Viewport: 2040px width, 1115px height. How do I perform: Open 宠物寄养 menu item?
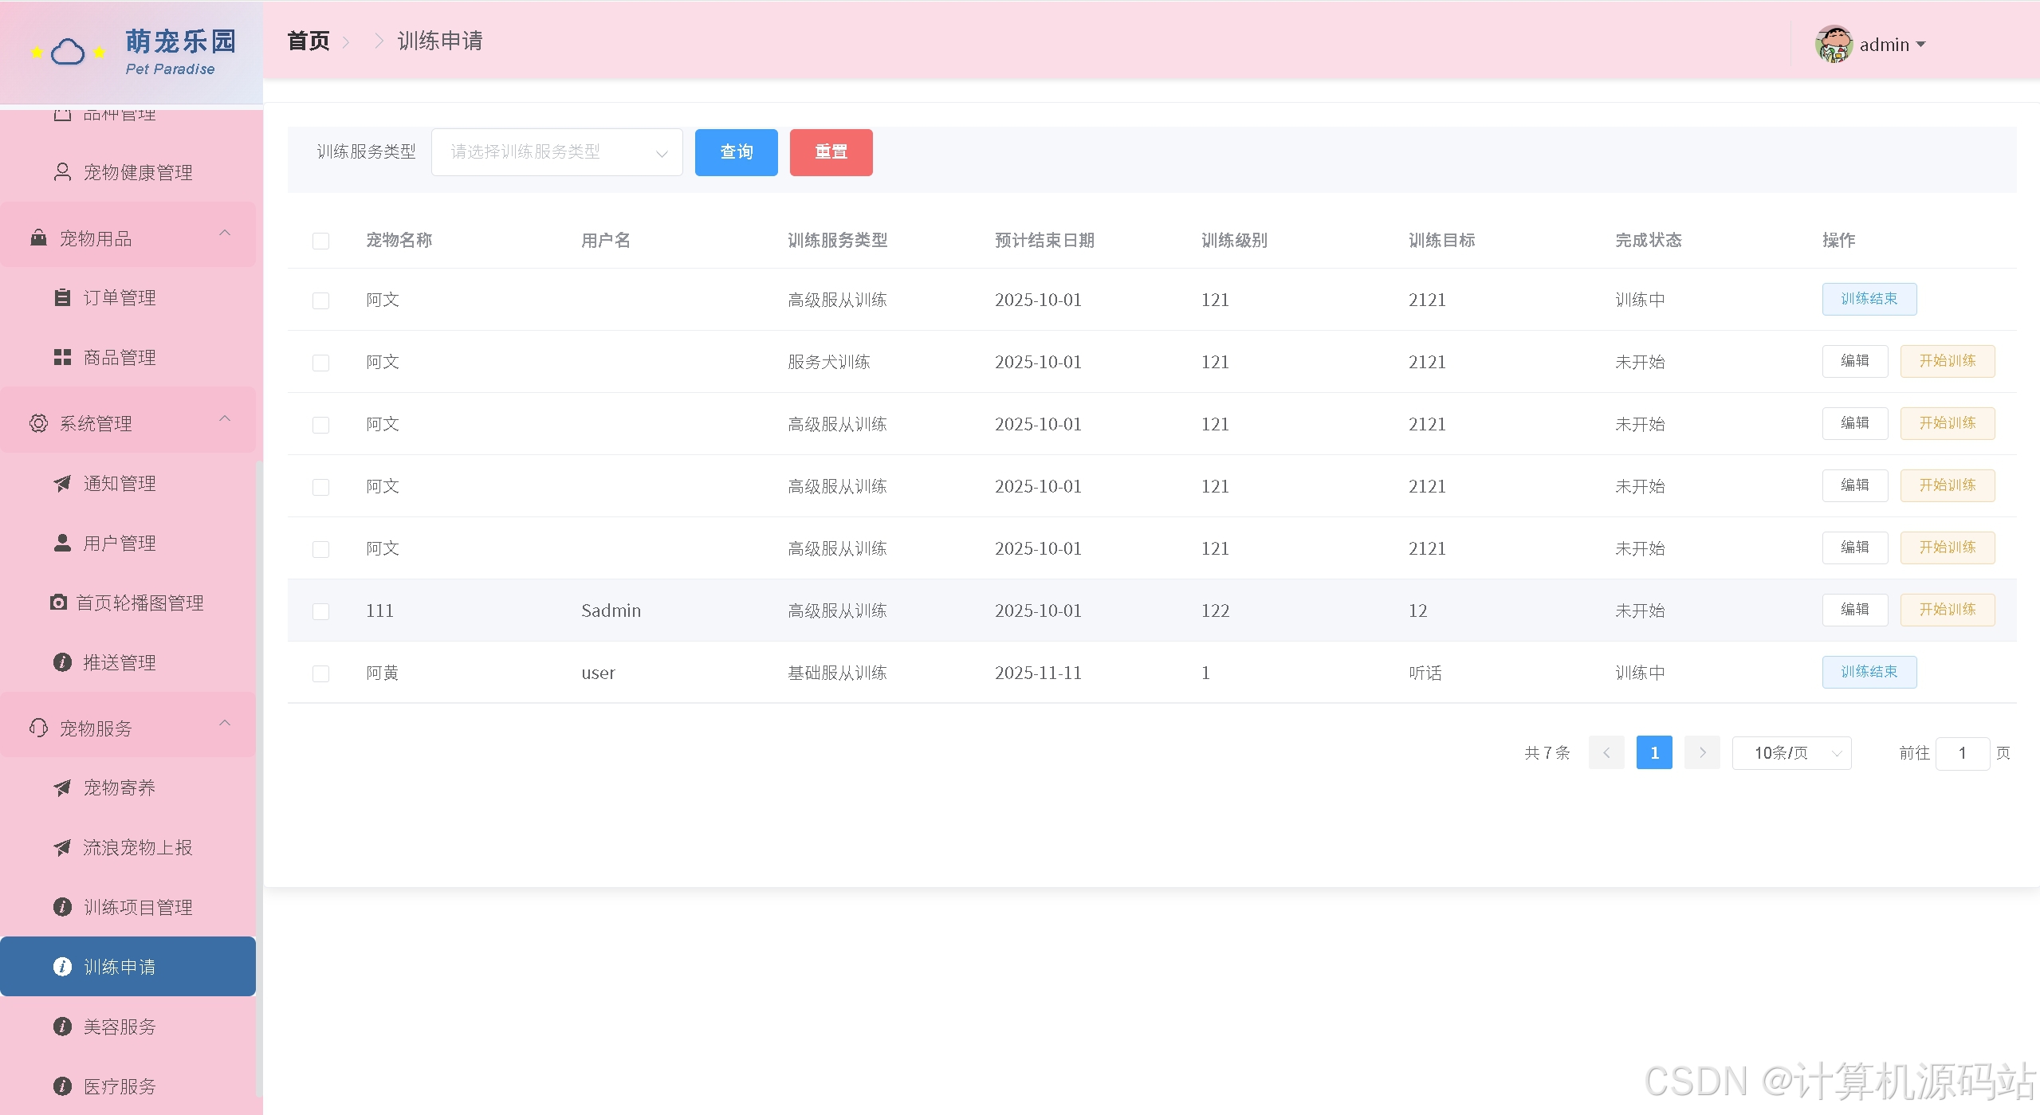point(128,787)
